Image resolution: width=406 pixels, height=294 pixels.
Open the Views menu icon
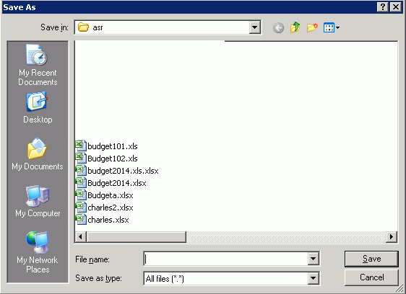(x=332, y=27)
